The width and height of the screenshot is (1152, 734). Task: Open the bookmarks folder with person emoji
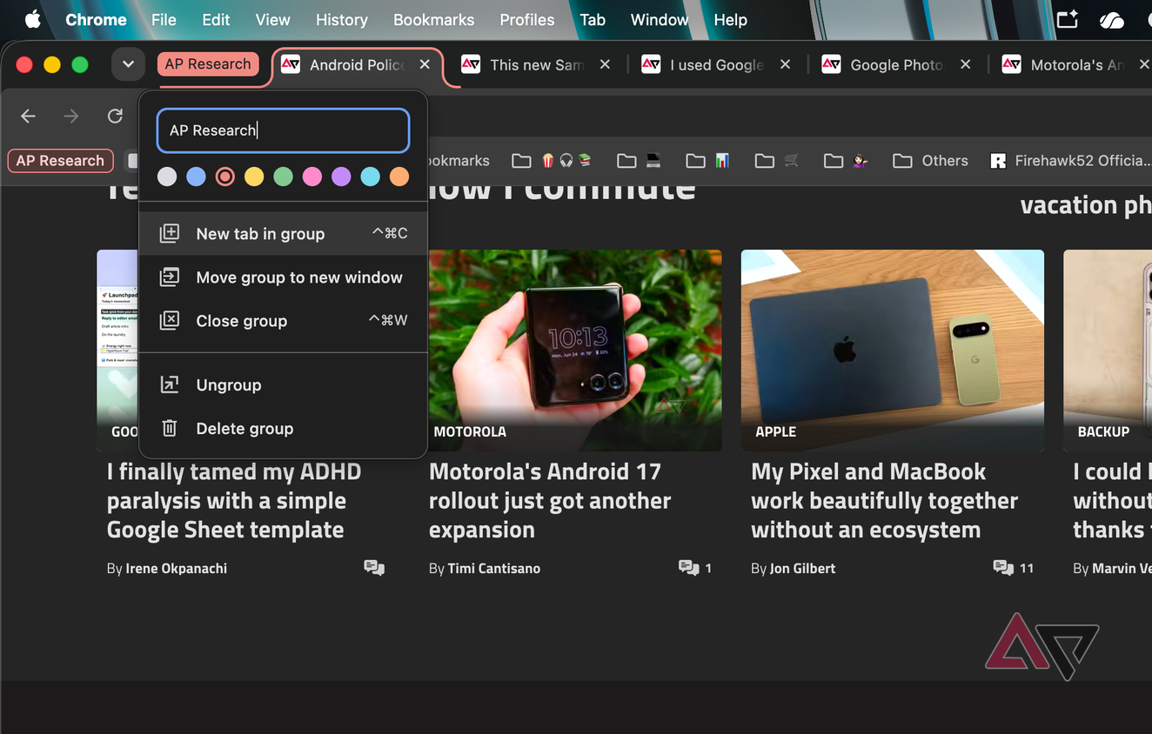click(x=847, y=160)
